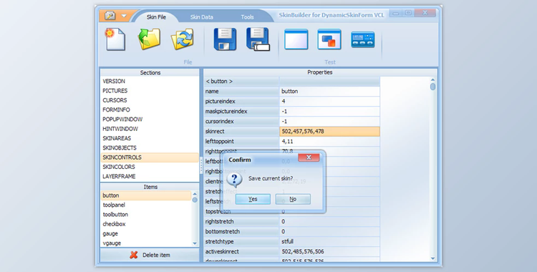
Task: Close the Confirm dialog with red X
Action: point(309,157)
